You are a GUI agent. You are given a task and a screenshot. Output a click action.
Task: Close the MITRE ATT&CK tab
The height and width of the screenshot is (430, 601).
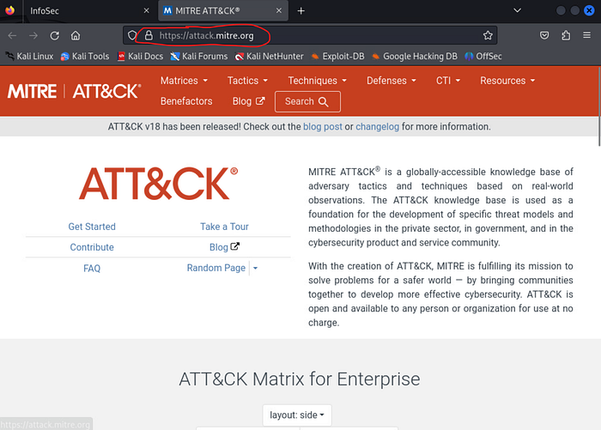pyautogui.click(x=279, y=11)
